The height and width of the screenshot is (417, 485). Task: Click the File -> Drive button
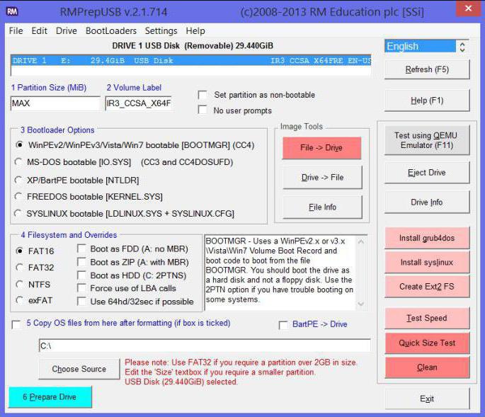pos(321,148)
